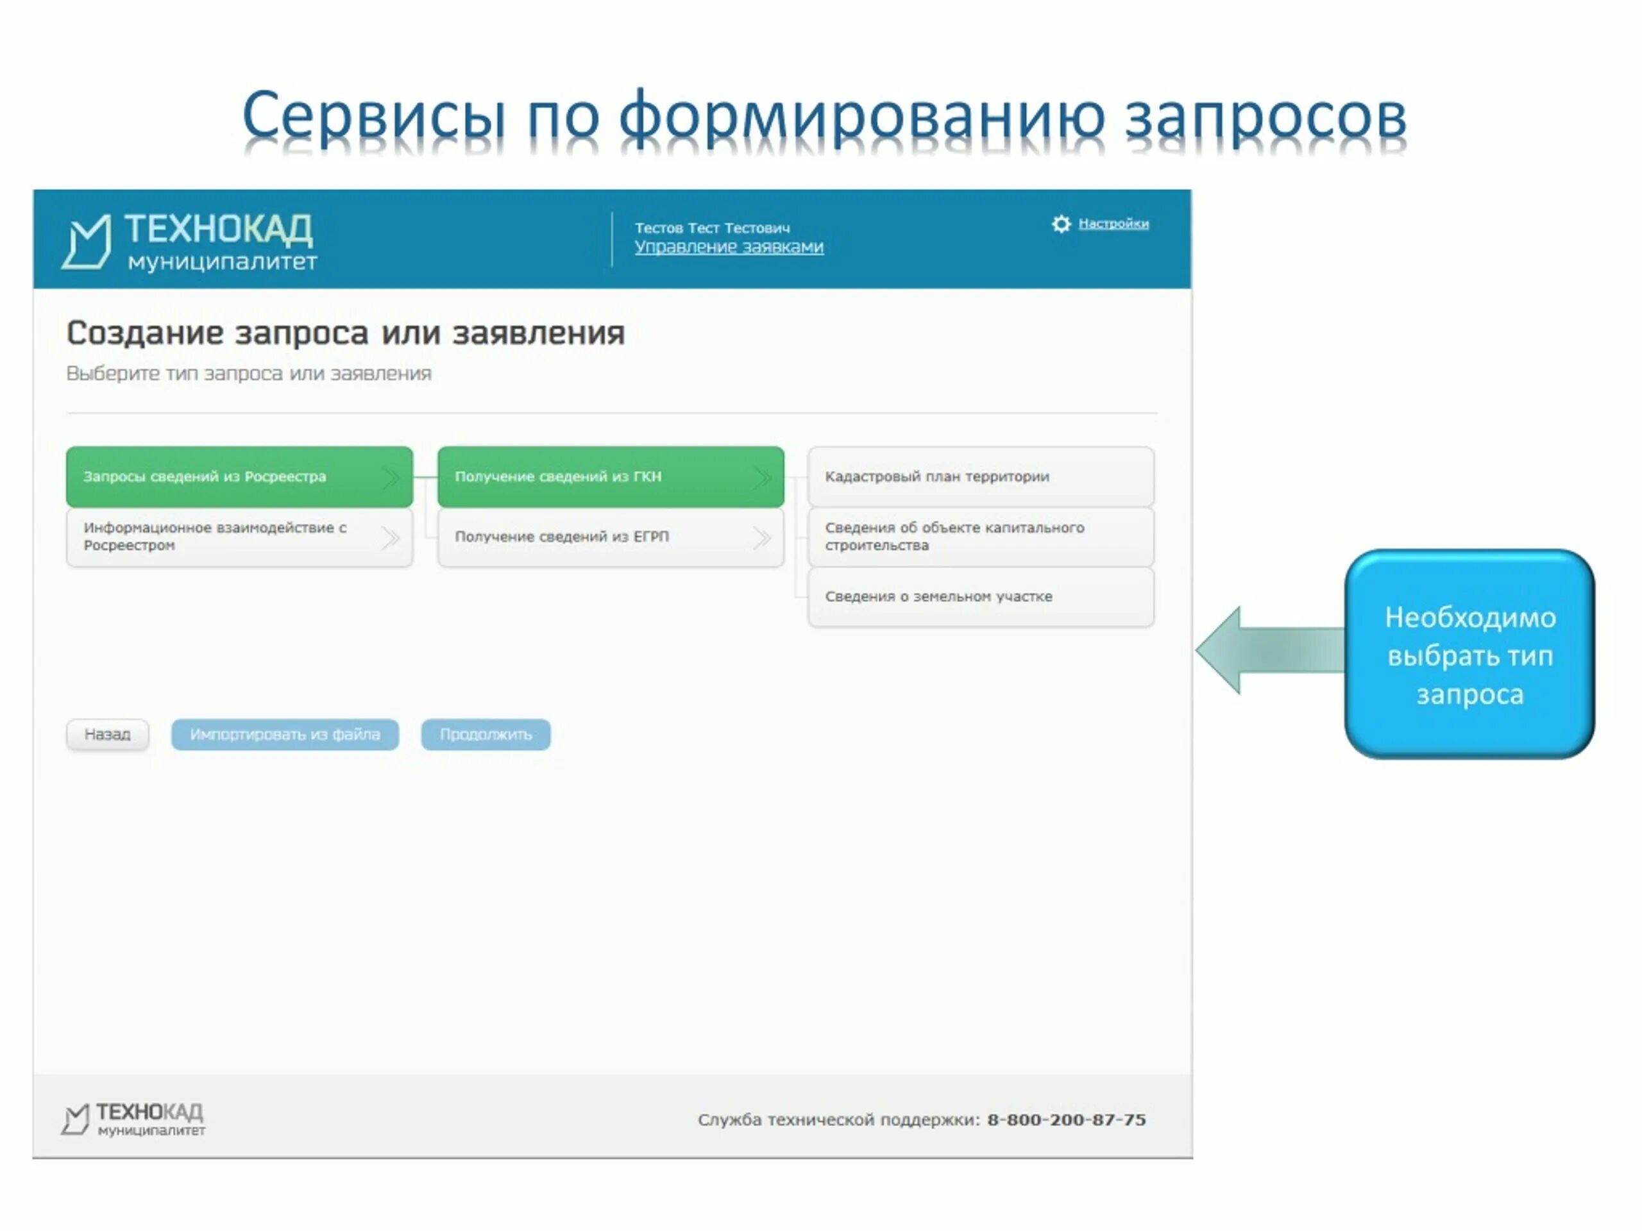Click subtitle Выберите тип запроса или заявления
This screenshot has height=1231, width=1642.
(249, 373)
